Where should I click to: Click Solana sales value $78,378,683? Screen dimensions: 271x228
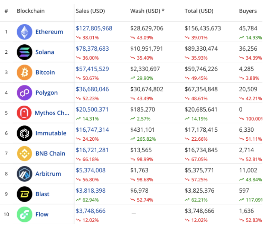[93, 49]
